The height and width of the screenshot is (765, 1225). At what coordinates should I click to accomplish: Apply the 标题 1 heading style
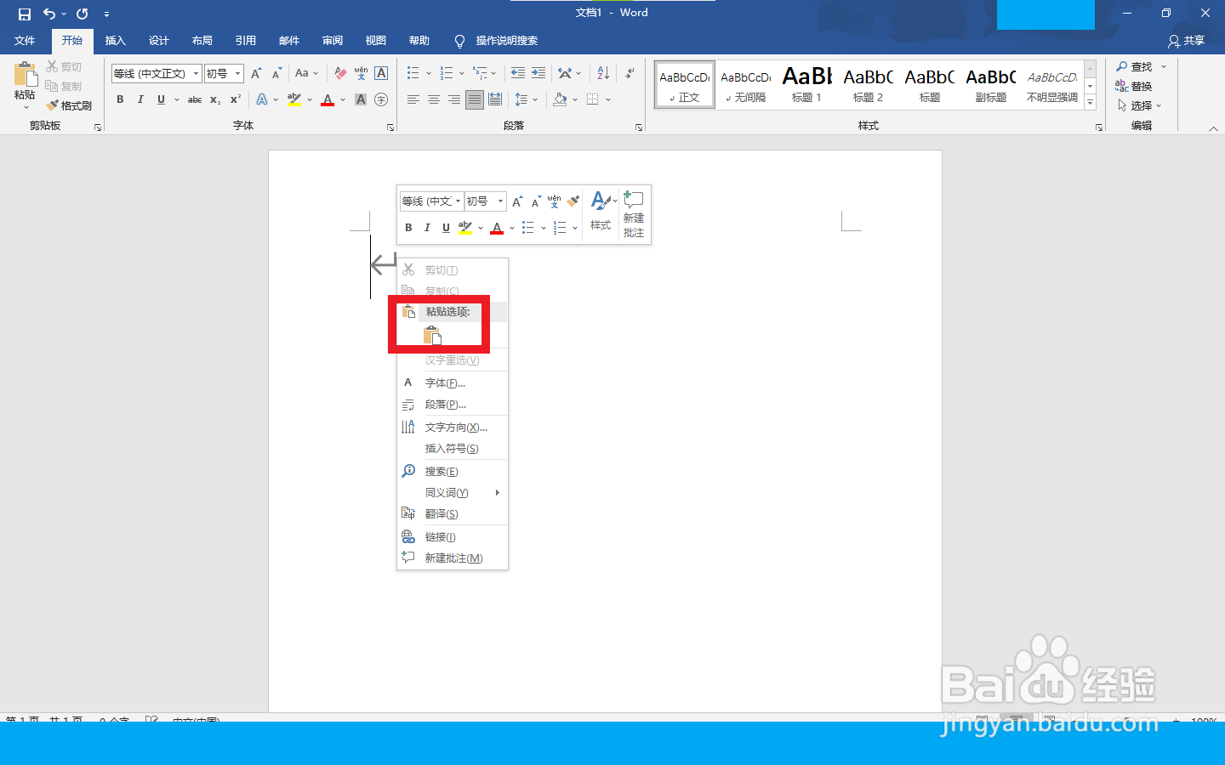coord(807,84)
